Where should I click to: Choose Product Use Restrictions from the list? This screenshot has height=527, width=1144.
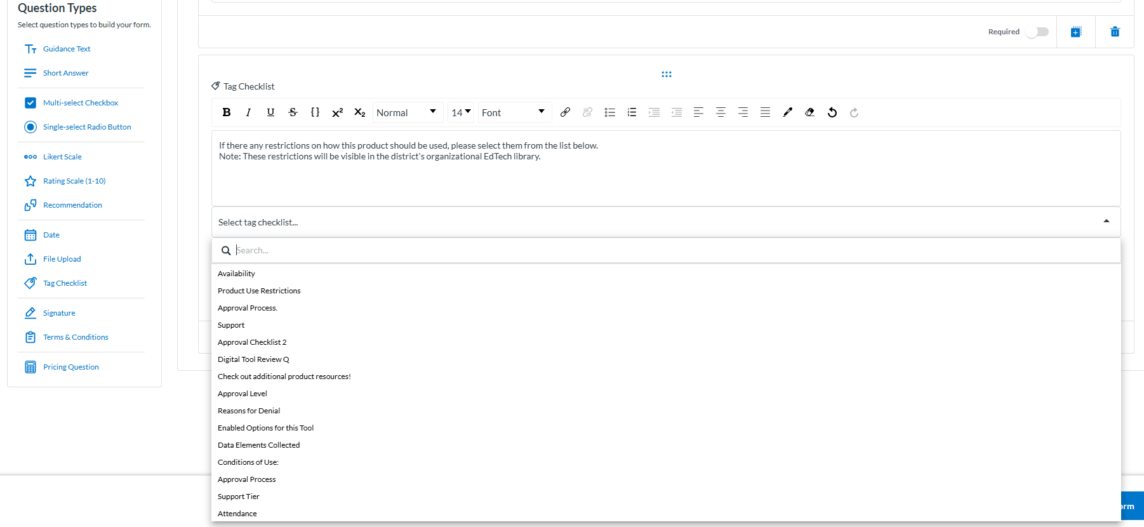[259, 291]
